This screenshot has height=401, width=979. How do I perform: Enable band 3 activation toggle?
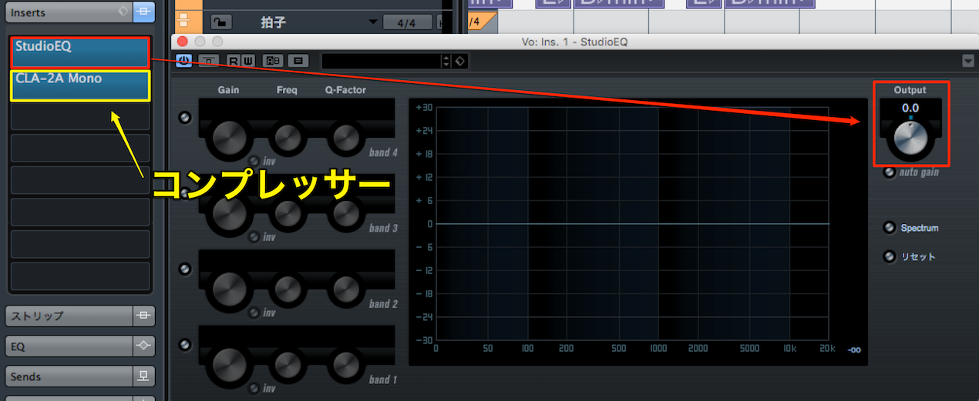184,192
